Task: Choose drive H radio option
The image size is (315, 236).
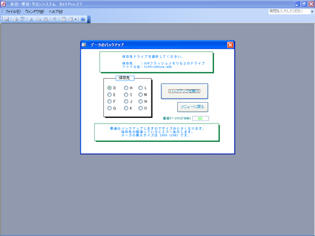Action: (x=126, y=88)
